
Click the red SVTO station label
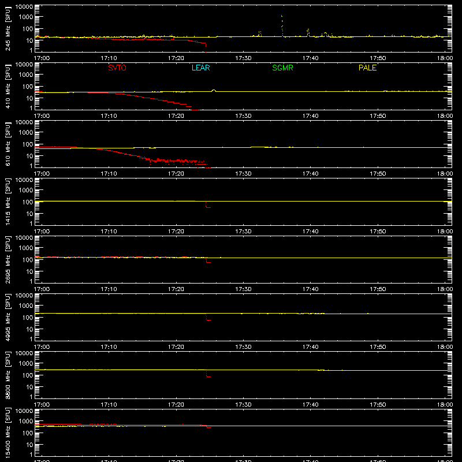click(x=117, y=68)
